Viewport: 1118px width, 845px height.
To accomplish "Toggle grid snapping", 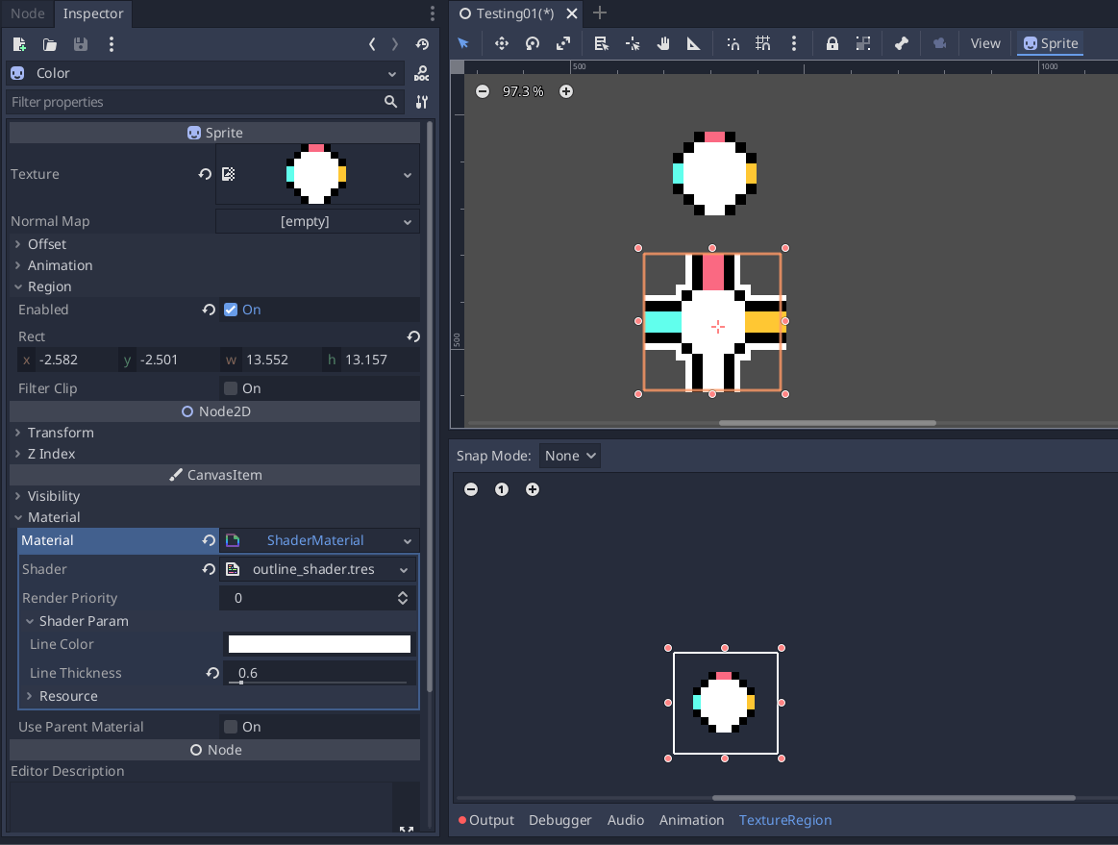I will 762,42.
